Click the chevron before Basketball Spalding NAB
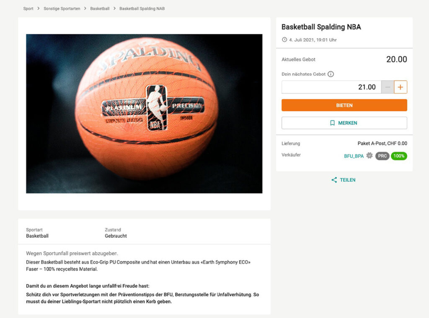429x318 pixels. point(114,8)
